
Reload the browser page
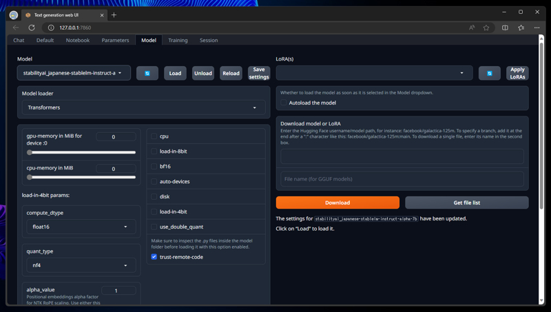32,28
